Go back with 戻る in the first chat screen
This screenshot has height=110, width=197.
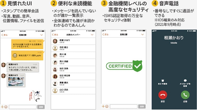5,35
